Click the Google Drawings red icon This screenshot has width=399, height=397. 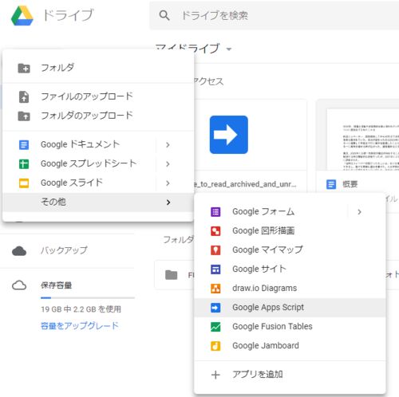tap(215, 231)
